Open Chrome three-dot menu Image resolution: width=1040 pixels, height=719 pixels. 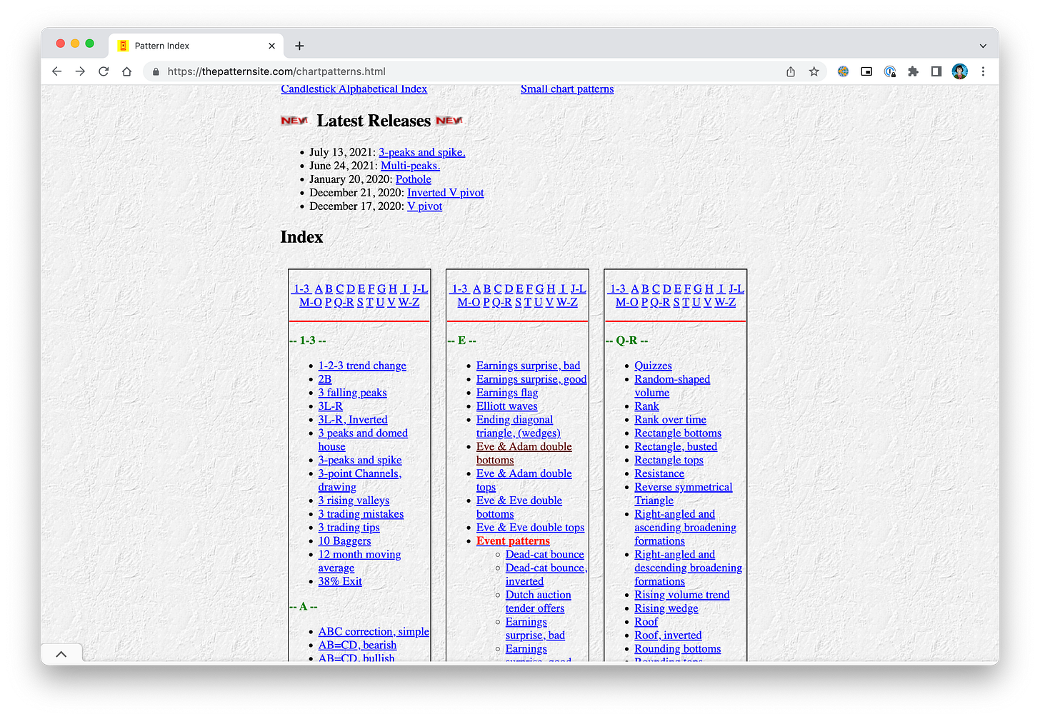tap(983, 71)
